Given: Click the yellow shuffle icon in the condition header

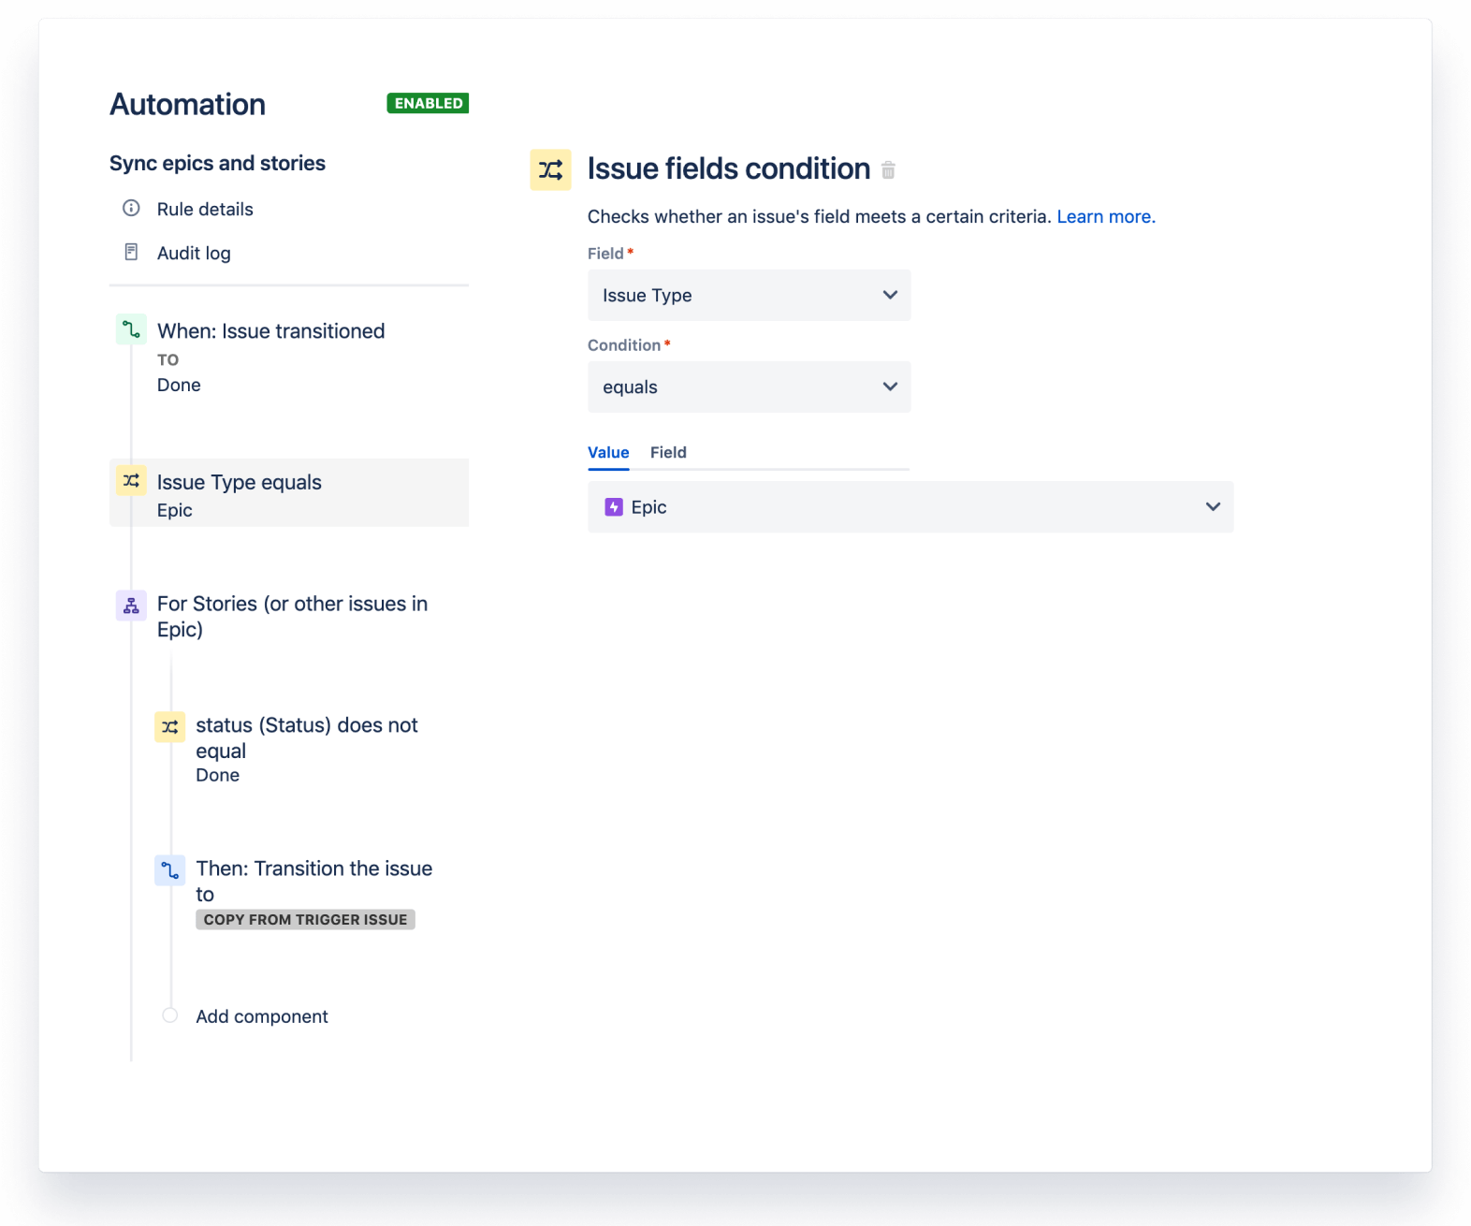Looking at the screenshot, I should [x=550, y=169].
